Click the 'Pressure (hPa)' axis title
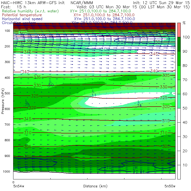This screenshot has width=191, height=191. 3,101
